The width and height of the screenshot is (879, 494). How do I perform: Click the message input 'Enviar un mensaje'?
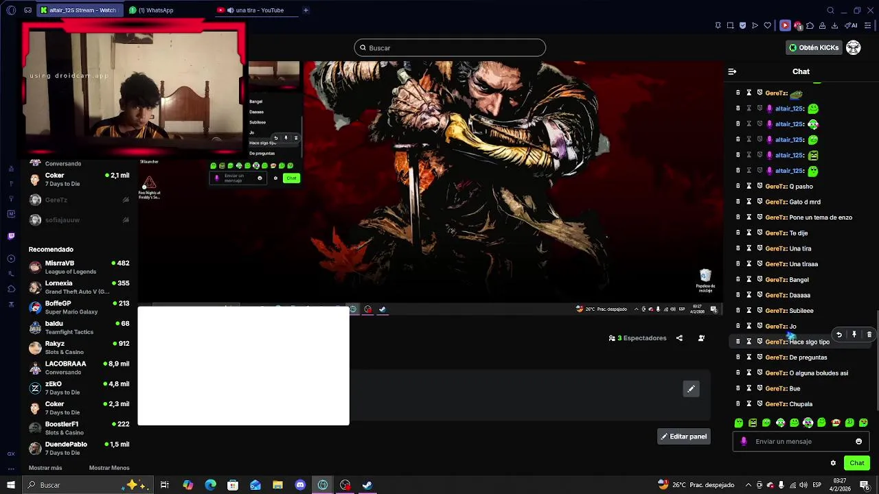pyautogui.click(x=800, y=441)
